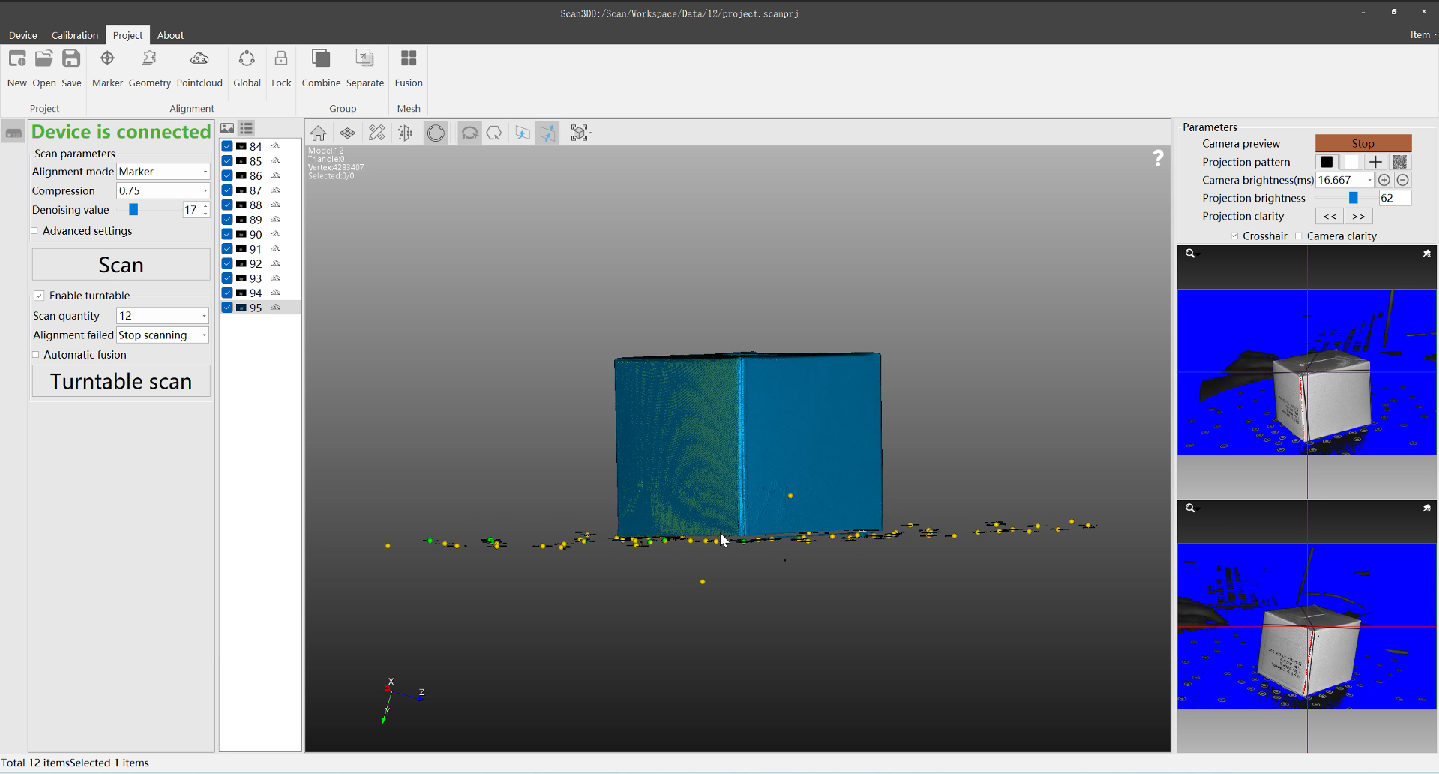Click the point mirror/filter icon

point(406,133)
